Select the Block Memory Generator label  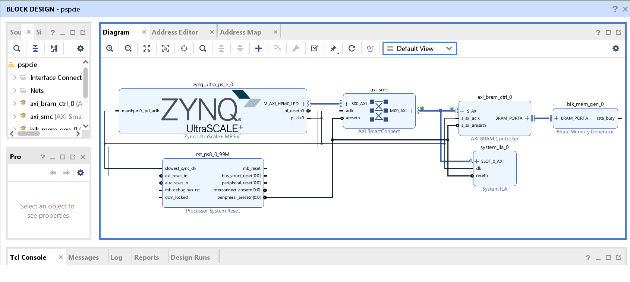pos(585,132)
